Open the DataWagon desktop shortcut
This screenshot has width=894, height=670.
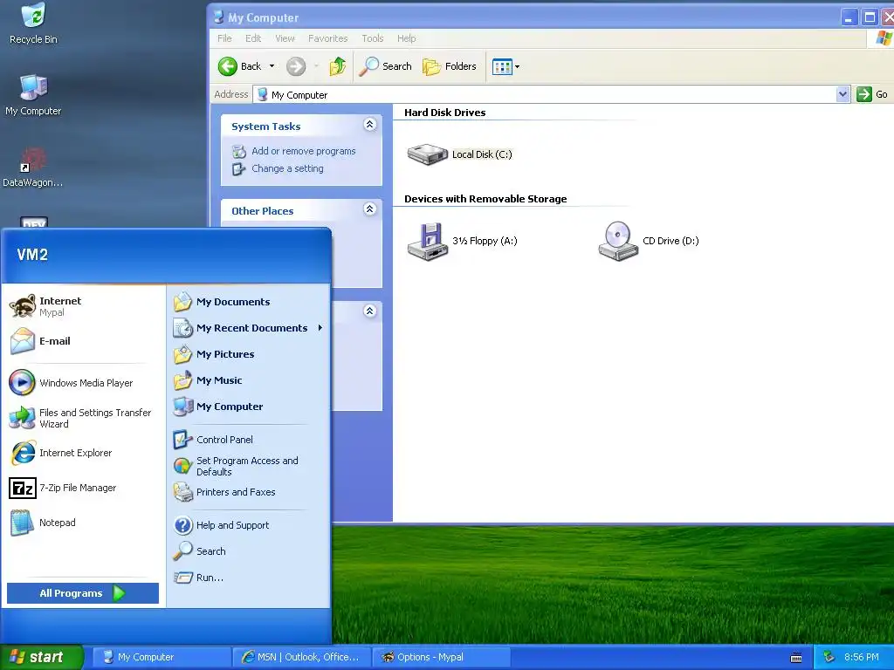coord(32,167)
